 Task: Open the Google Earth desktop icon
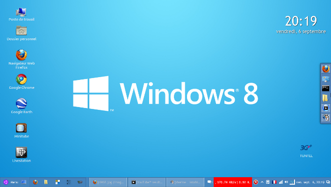pos(21,104)
